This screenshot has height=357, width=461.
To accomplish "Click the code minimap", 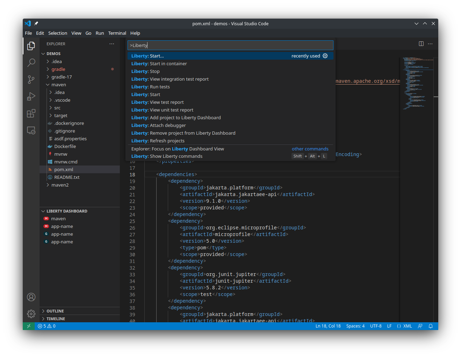I will [418, 83].
